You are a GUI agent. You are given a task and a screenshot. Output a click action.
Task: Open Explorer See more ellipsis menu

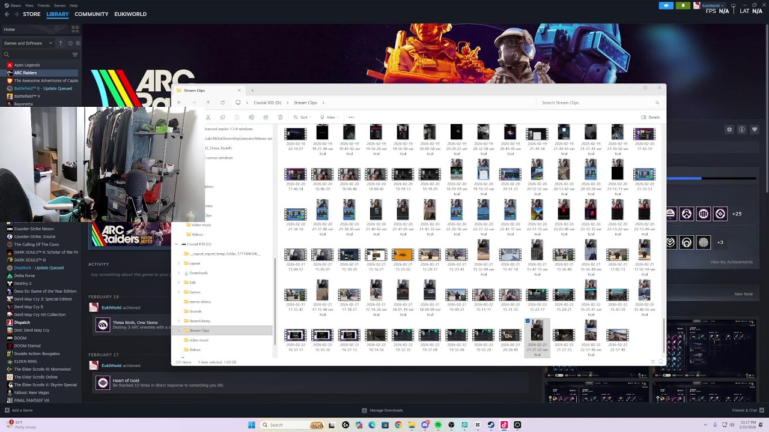pos(351,118)
